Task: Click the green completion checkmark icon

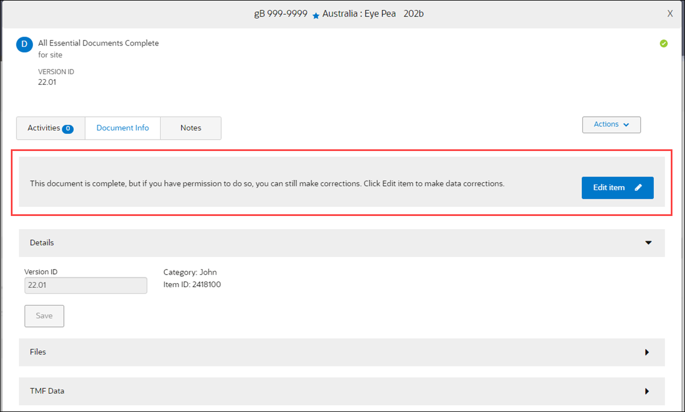Action: click(663, 43)
